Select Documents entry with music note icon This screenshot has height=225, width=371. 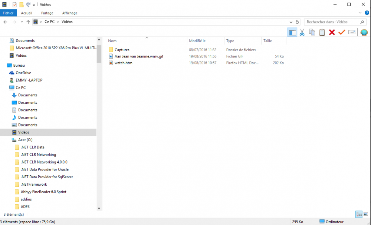click(x=27, y=118)
